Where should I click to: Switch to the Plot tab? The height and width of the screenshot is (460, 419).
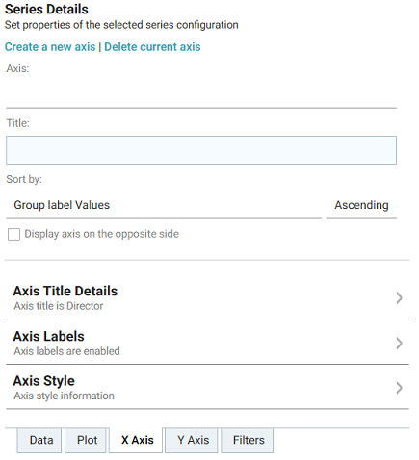[x=86, y=440]
